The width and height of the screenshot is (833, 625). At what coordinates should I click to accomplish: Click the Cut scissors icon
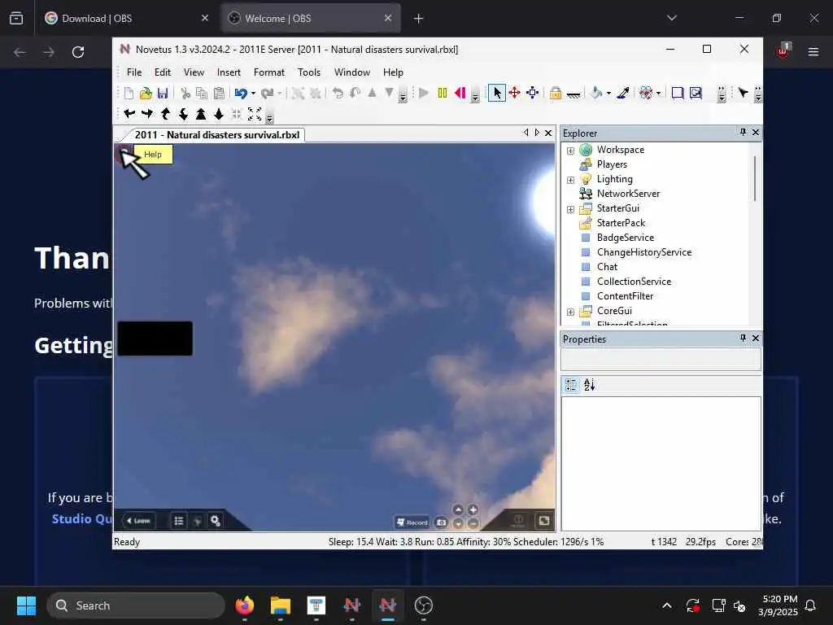point(185,94)
